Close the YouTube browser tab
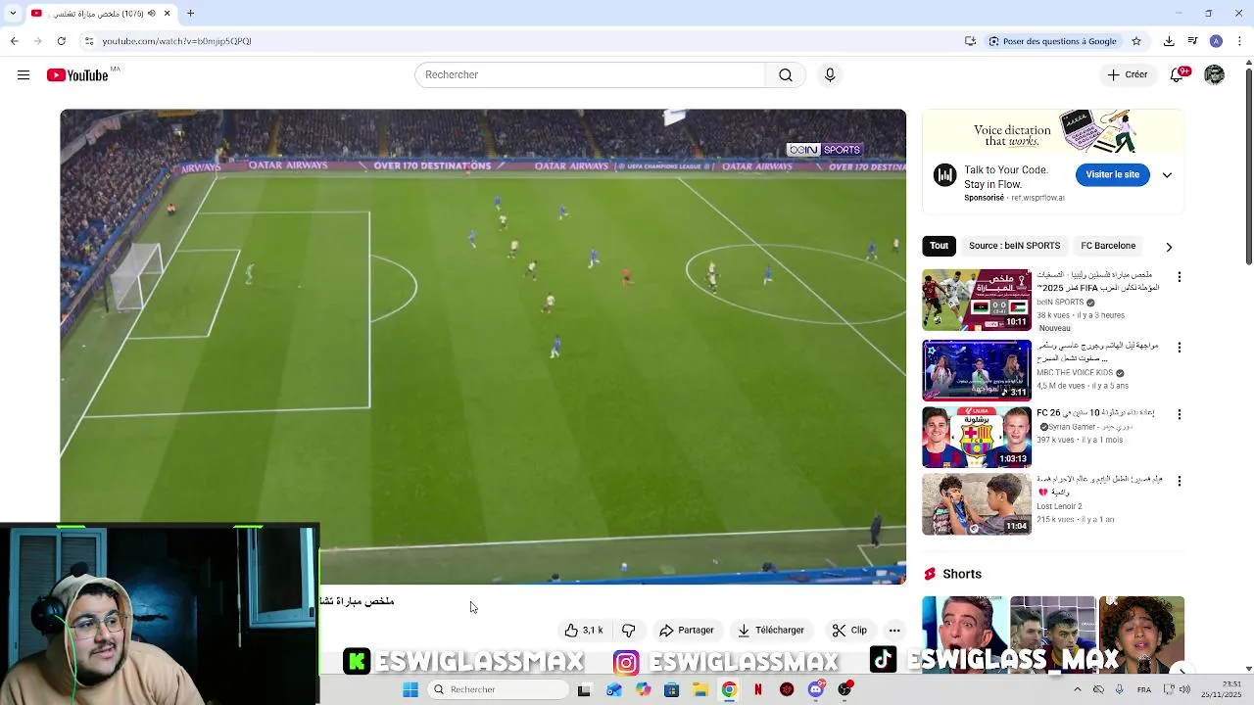Screen dimensions: 1254x705 (x=167, y=14)
